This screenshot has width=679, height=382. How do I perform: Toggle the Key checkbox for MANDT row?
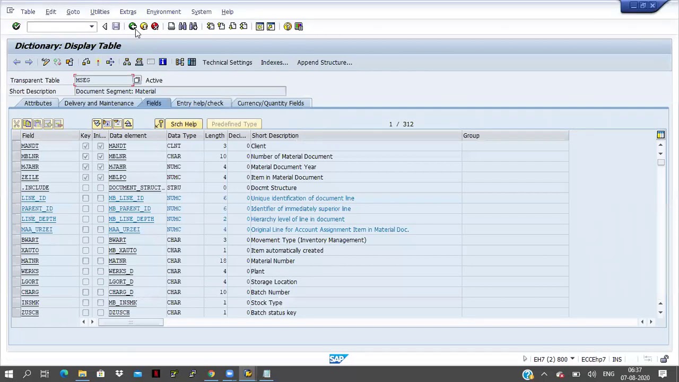(x=85, y=146)
